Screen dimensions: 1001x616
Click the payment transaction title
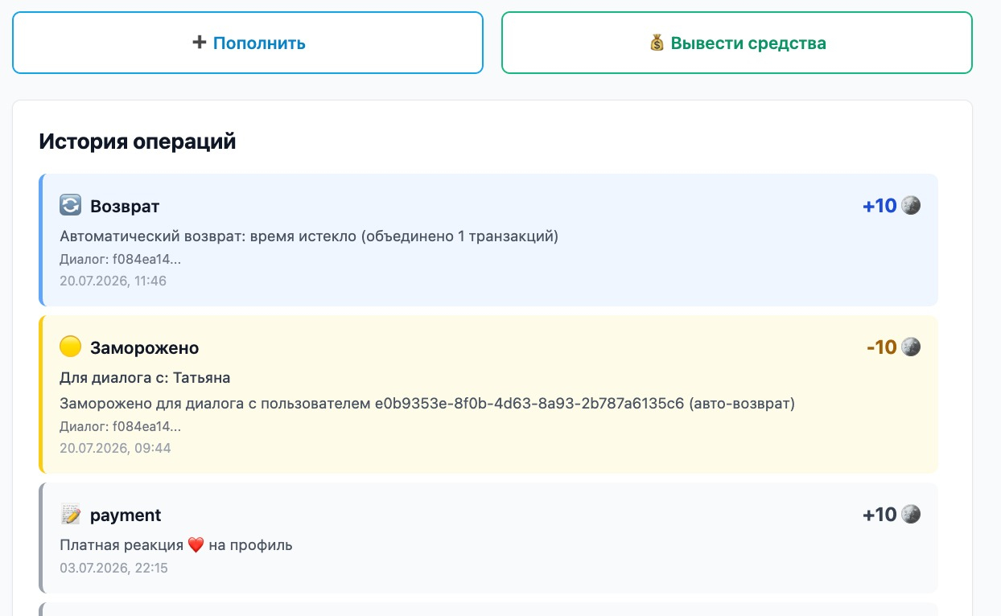point(126,515)
